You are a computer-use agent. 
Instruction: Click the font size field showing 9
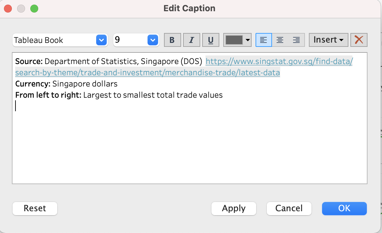tap(130, 40)
